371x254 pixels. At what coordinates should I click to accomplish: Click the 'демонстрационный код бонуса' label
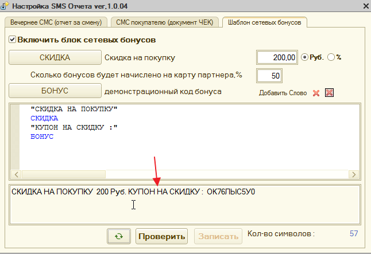163,91
